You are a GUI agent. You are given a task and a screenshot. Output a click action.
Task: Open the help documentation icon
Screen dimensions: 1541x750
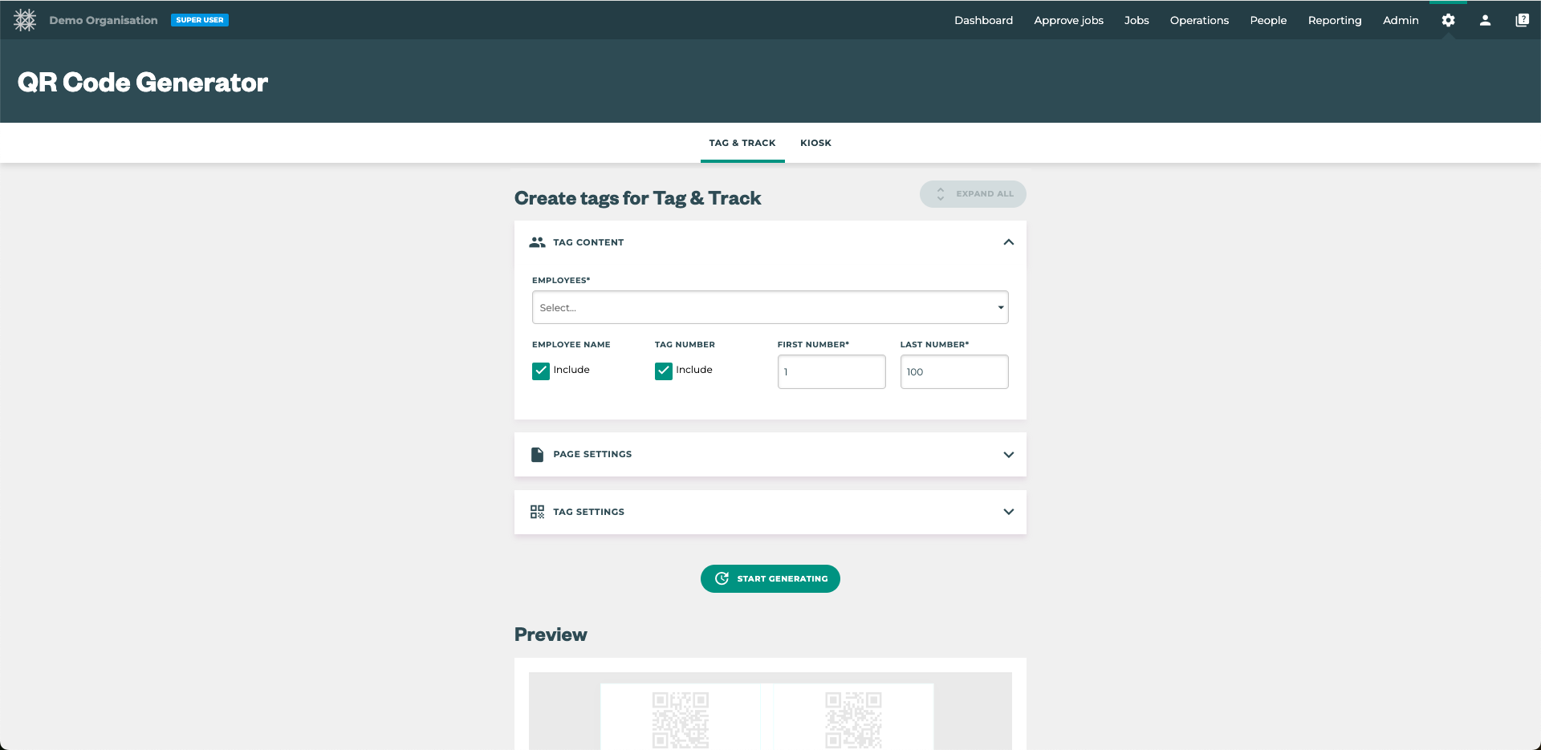[1522, 20]
